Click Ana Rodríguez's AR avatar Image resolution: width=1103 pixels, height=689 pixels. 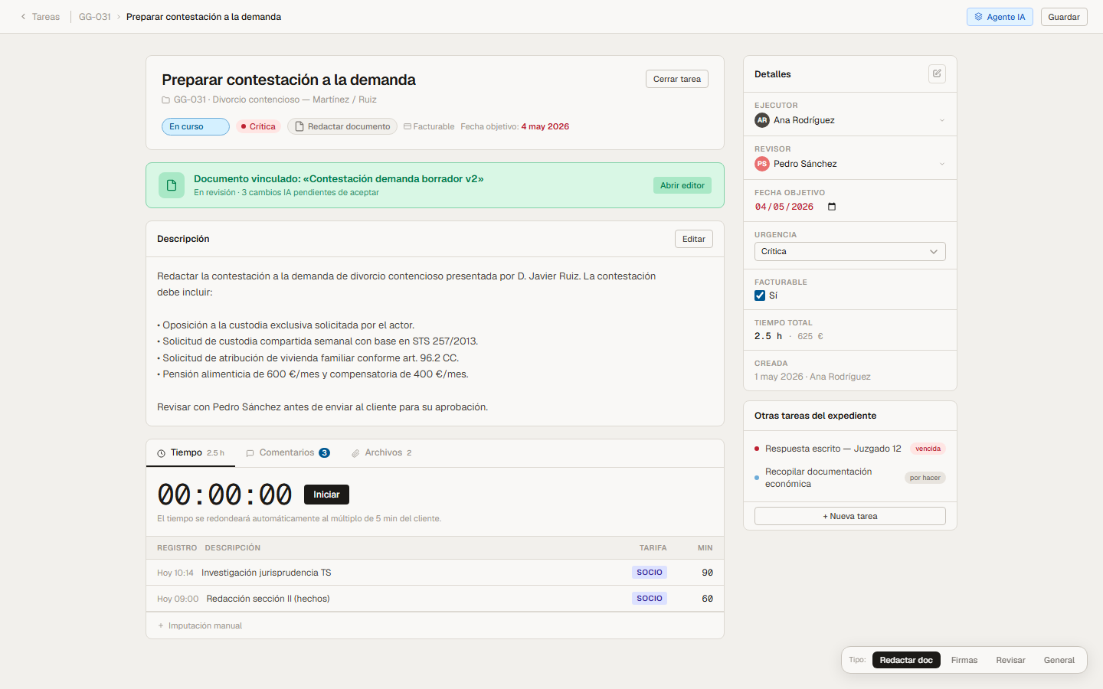[762, 120]
